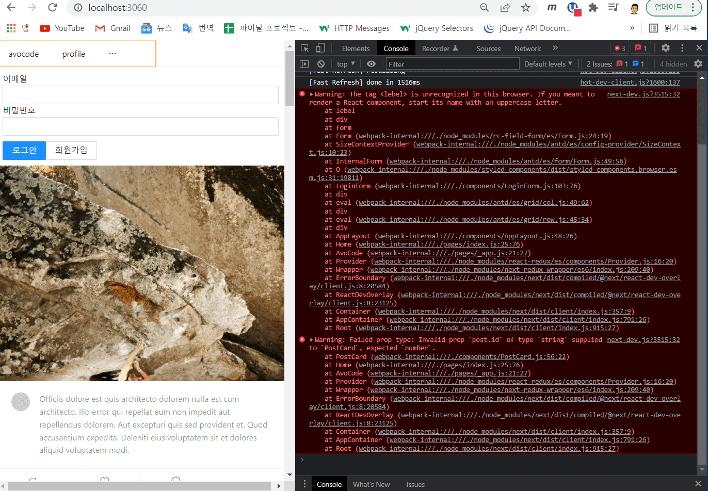Select avocode menu item

[24, 54]
